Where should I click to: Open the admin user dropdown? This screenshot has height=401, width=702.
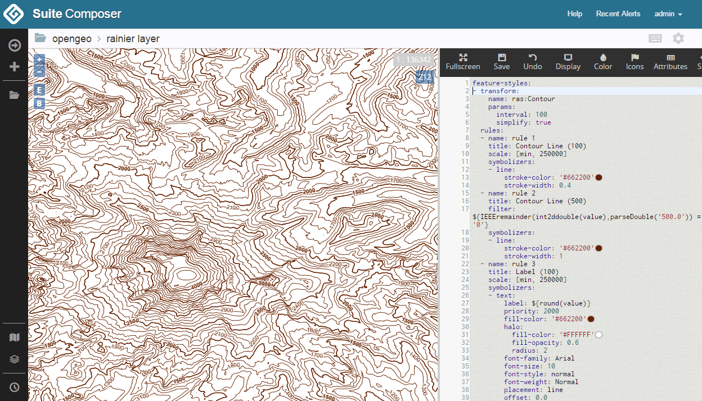668,14
